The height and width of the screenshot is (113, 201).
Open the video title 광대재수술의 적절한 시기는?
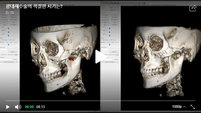tap(34, 6)
